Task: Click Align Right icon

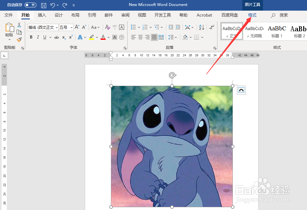Action: [147, 37]
